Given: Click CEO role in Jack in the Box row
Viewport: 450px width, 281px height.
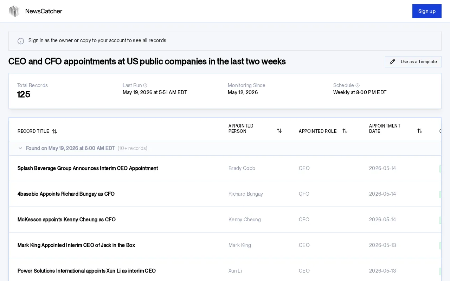Looking at the screenshot, I should click(x=304, y=245).
